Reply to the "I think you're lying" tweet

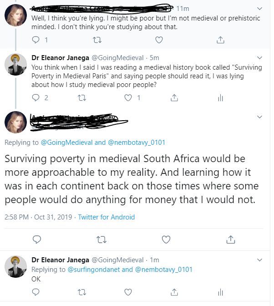[36, 40]
